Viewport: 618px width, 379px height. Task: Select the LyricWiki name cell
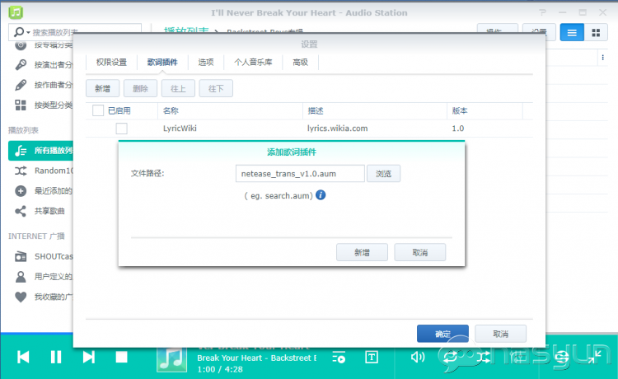(180, 129)
